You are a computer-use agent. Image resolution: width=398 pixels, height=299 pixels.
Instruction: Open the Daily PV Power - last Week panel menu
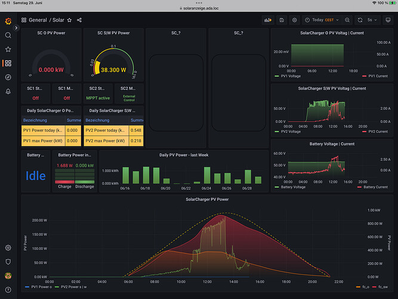point(184,155)
